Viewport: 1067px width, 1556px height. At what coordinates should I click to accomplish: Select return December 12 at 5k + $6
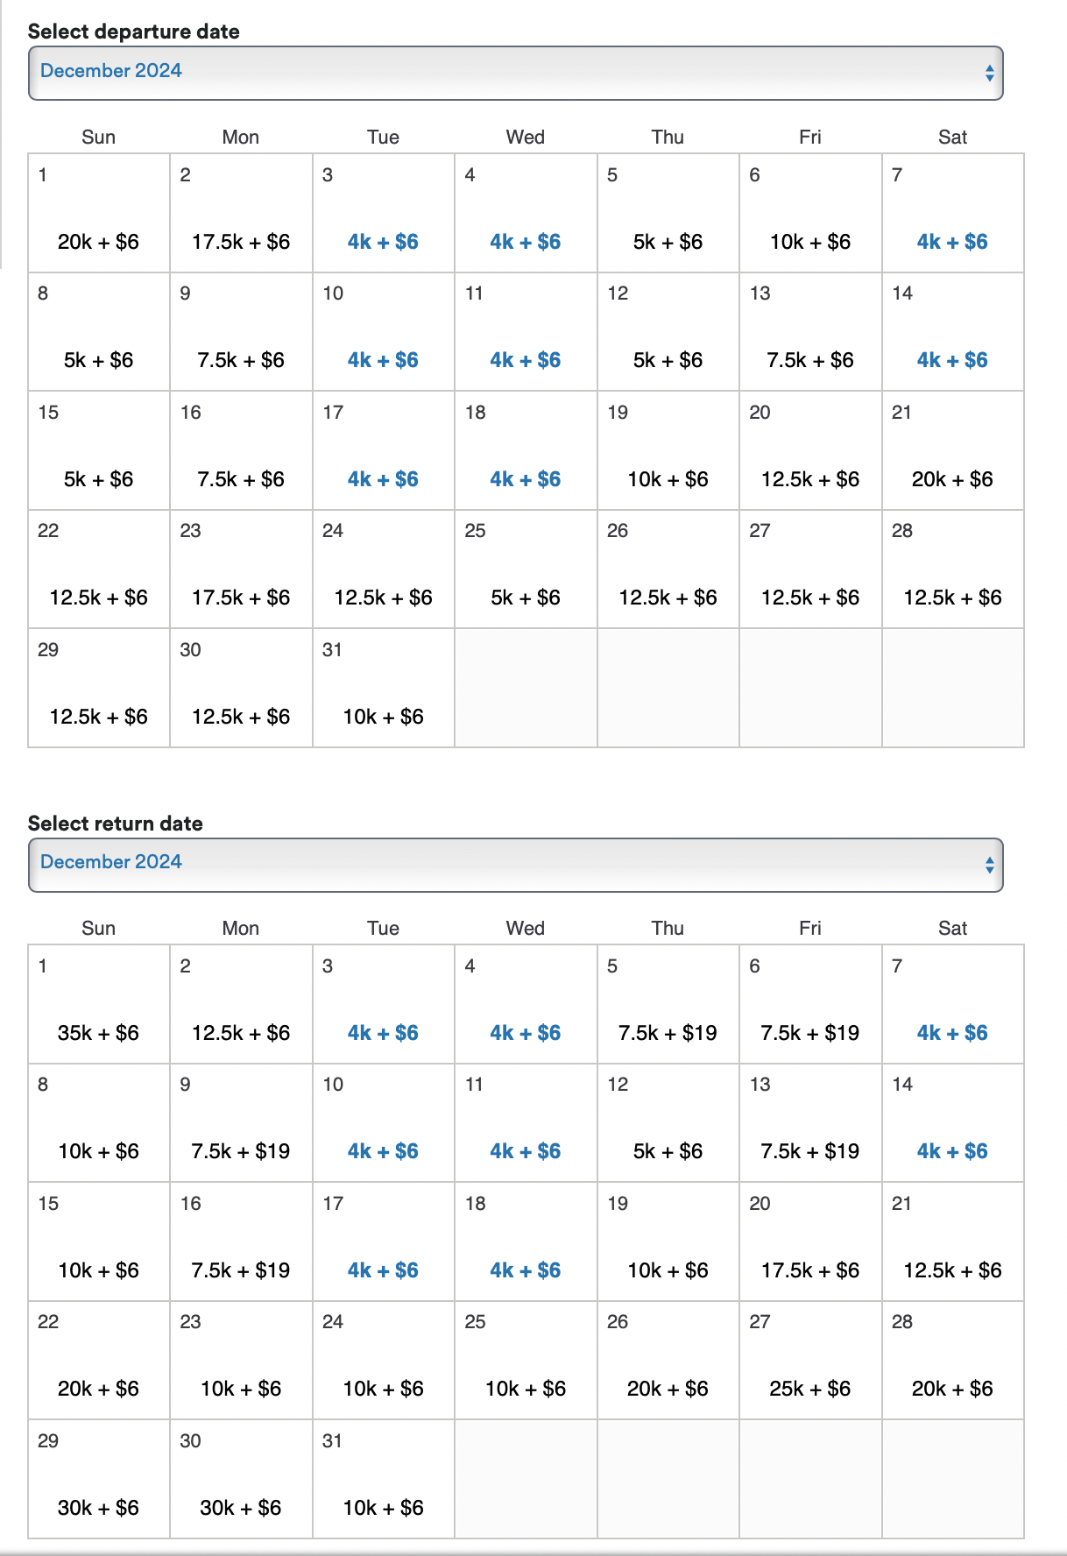coord(668,1151)
